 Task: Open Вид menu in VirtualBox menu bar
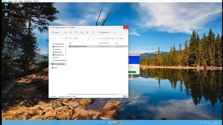(16, 1)
